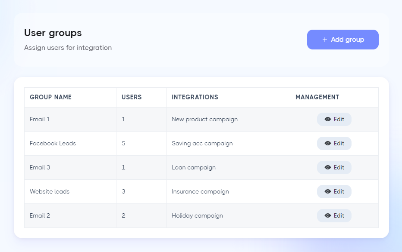Click the eye icon in Email 1 row
The height and width of the screenshot is (252, 402).
(x=328, y=120)
